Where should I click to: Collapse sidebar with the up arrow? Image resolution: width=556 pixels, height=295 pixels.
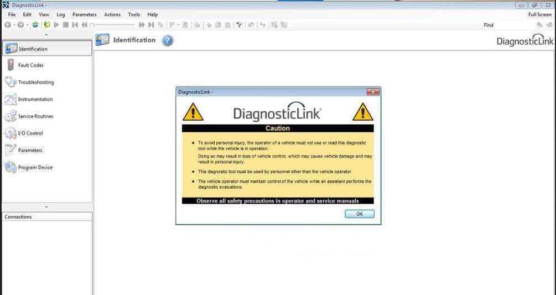46,35
